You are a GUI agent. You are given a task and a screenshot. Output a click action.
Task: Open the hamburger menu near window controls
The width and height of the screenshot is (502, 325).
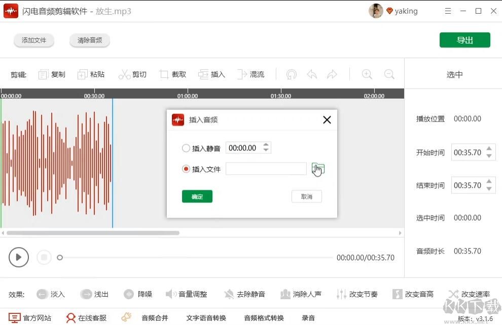coord(448,11)
